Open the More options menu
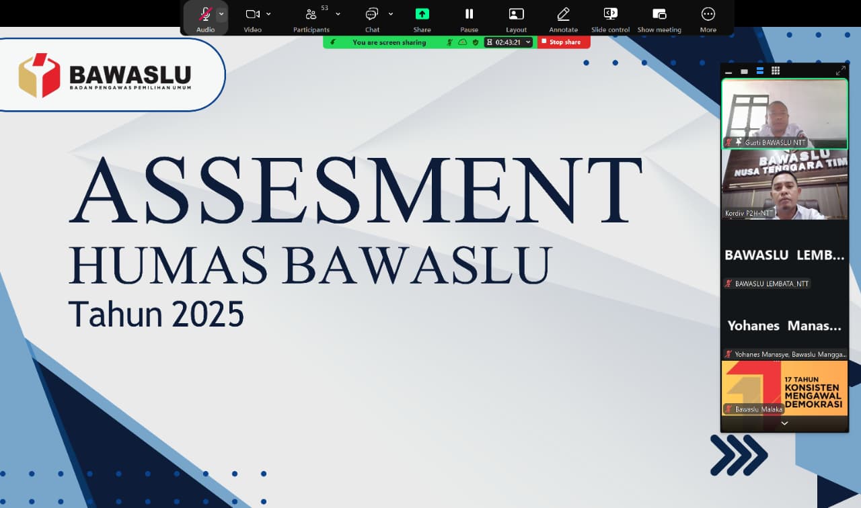 click(708, 14)
